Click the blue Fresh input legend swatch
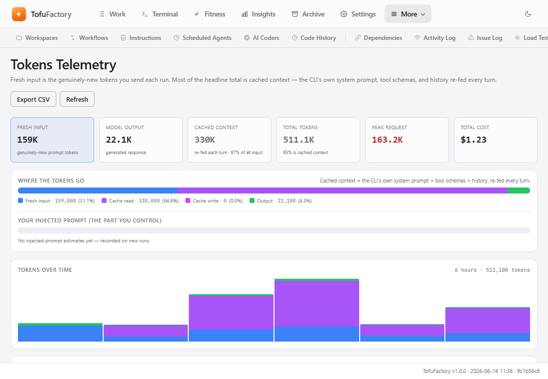The height and width of the screenshot is (379, 548). 20,200
